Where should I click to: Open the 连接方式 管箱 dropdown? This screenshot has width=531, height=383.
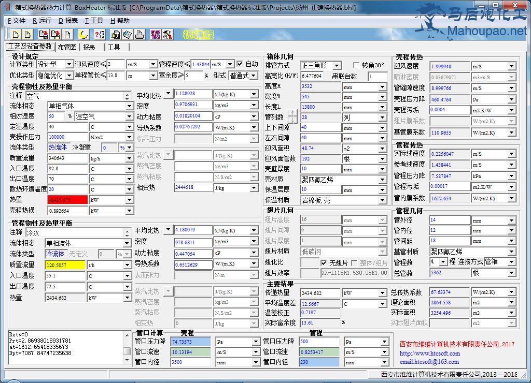pos(512,262)
